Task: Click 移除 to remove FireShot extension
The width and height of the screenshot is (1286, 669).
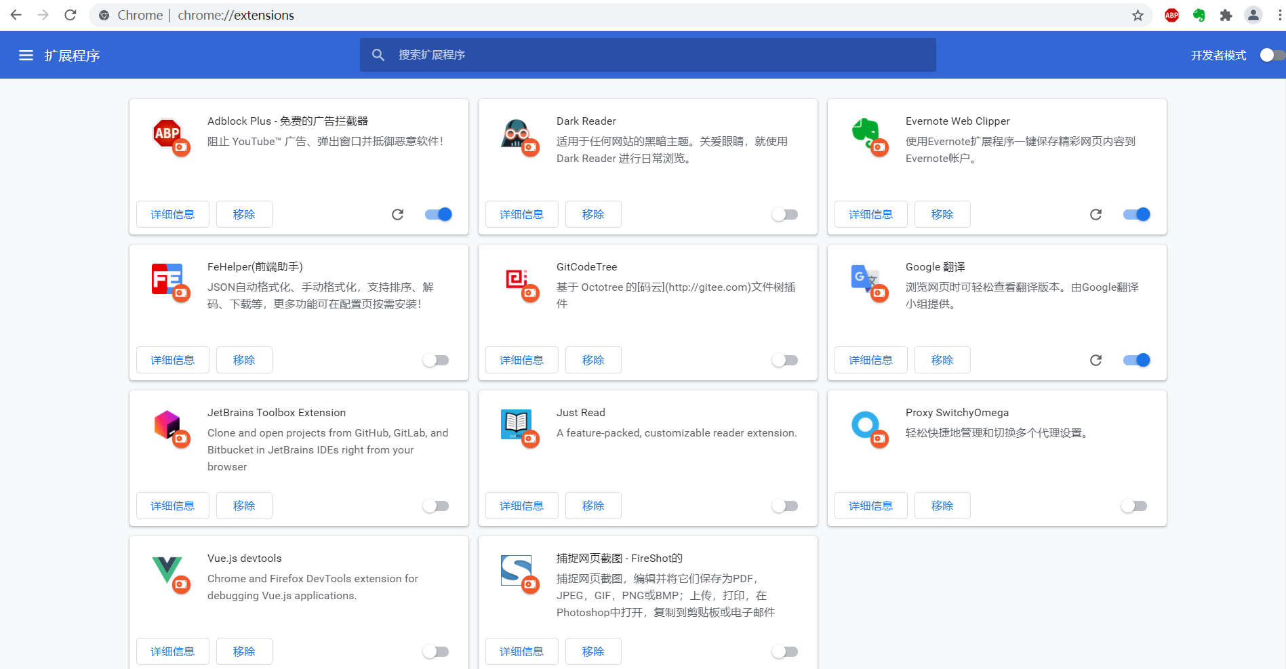Action: pos(593,651)
